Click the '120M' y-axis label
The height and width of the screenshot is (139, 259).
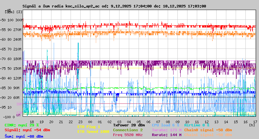pyautogui.click(x=17, y=78)
